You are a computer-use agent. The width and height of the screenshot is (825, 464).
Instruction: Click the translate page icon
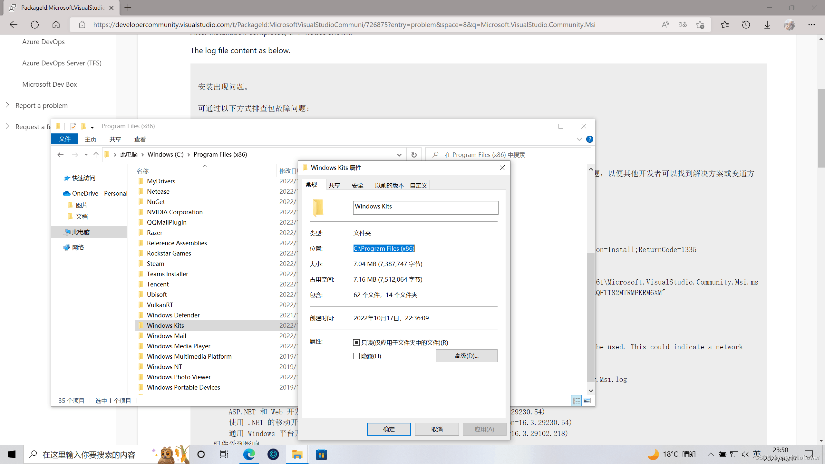(683, 24)
